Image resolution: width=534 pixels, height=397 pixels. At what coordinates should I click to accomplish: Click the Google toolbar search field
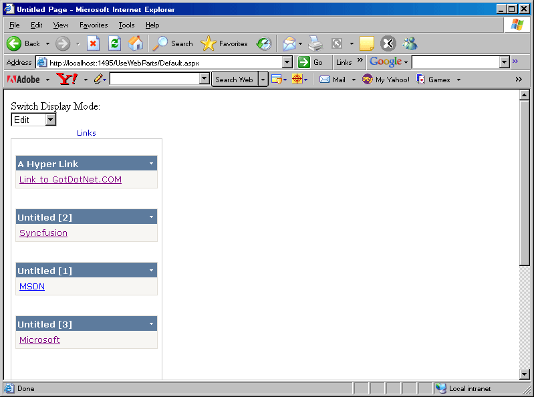456,62
